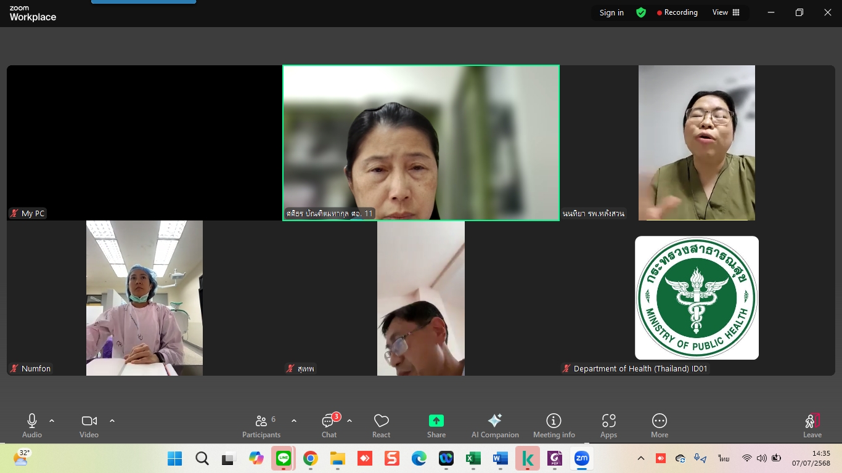
Task: Expand participants options arrow
Action: click(294, 421)
